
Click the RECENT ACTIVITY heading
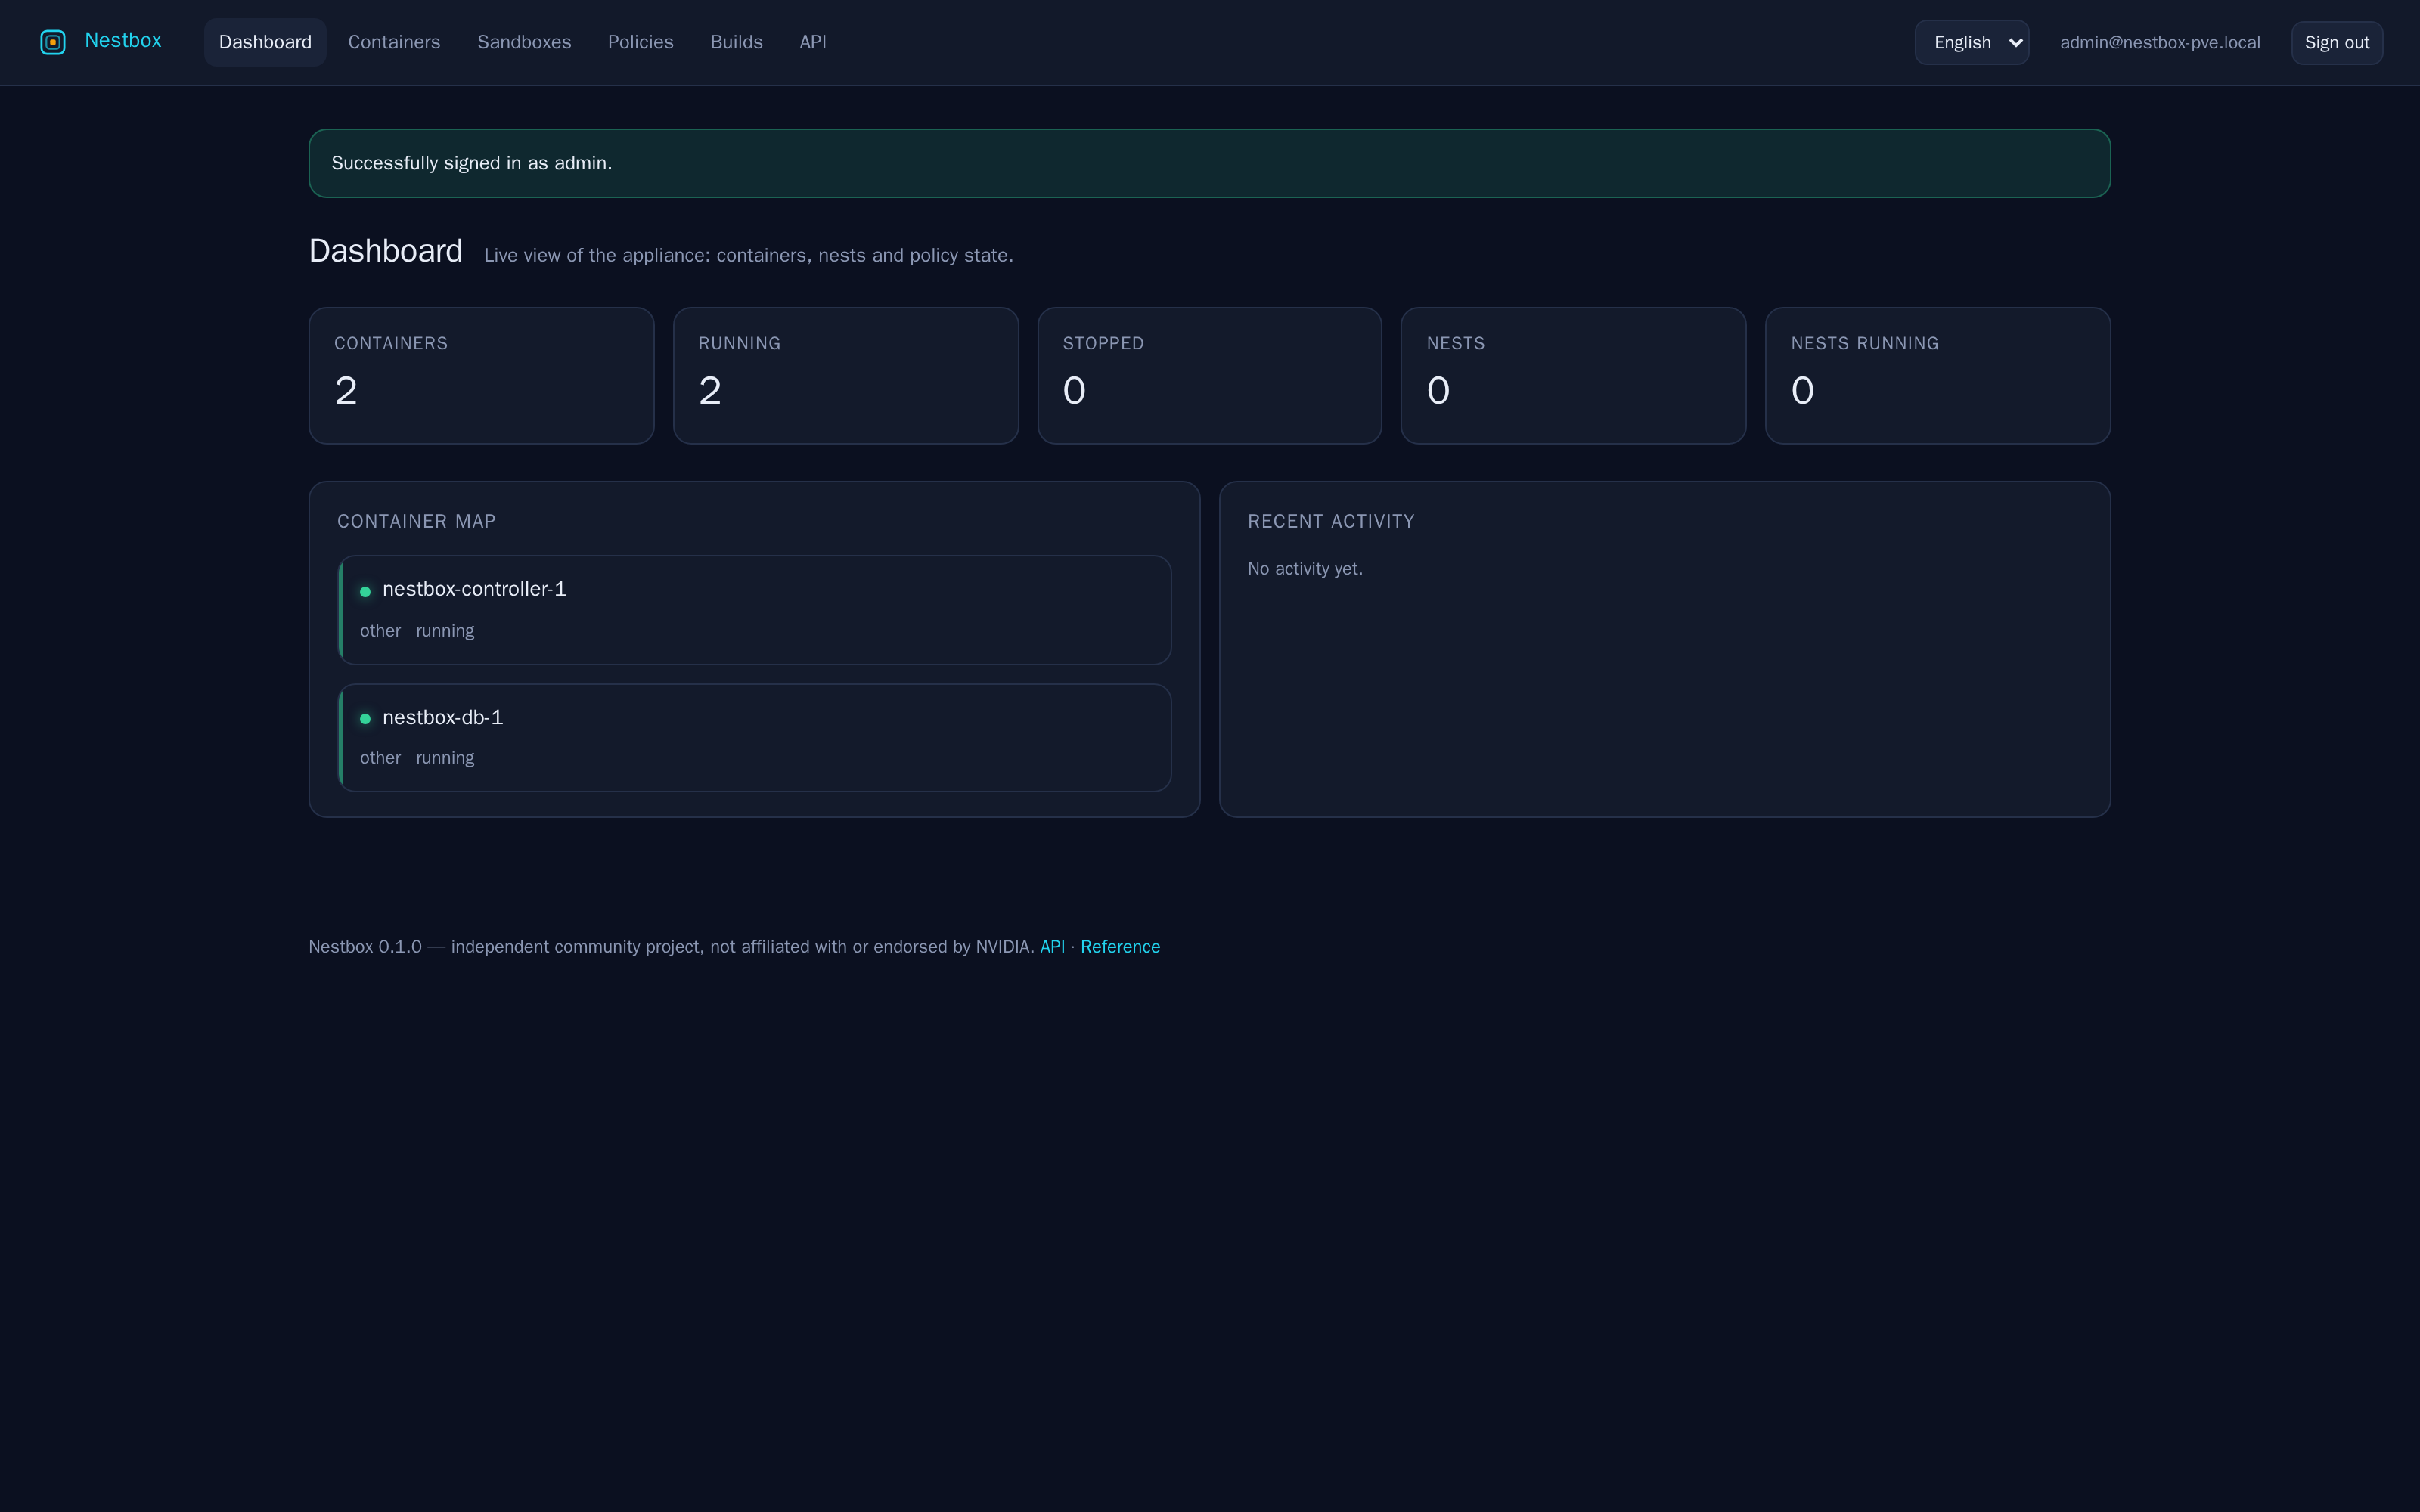pyautogui.click(x=1331, y=521)
